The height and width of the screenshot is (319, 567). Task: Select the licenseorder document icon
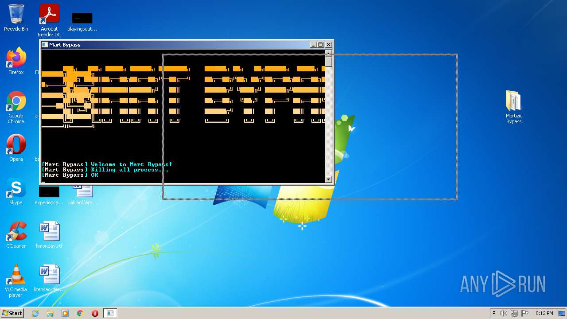coord(49,278)
